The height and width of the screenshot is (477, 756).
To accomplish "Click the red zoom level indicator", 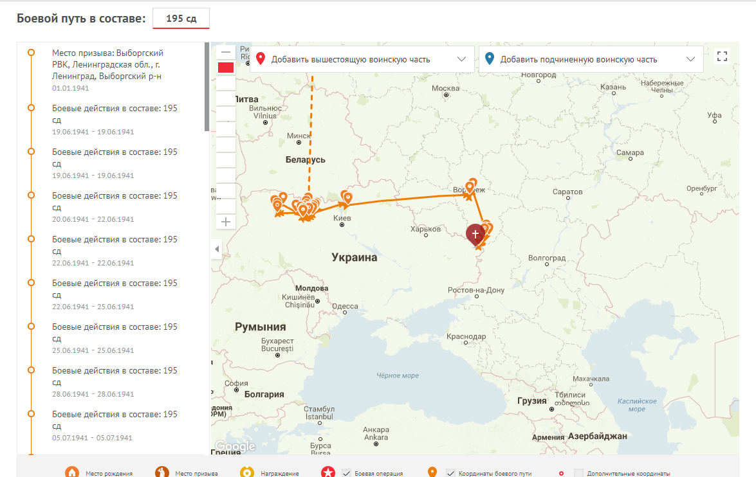I will coord(226,67).
